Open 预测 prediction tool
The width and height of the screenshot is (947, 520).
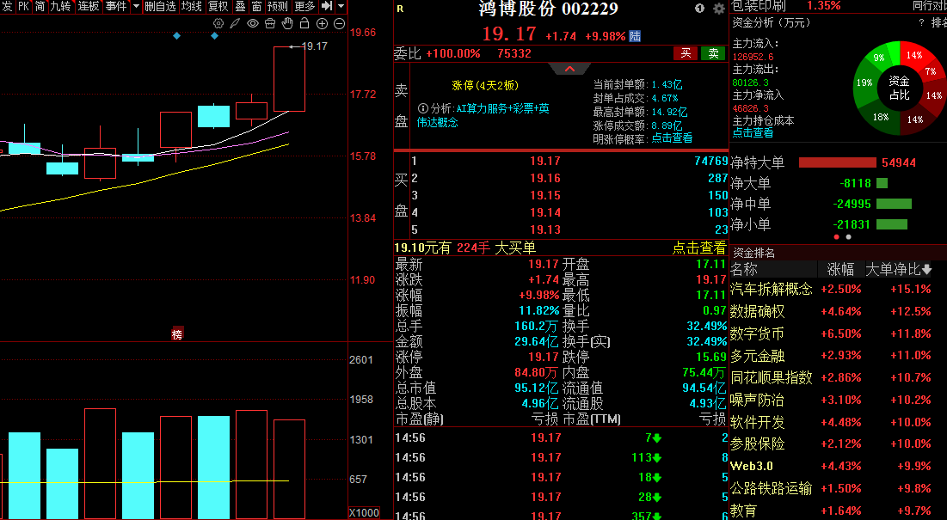click(278, 6)
